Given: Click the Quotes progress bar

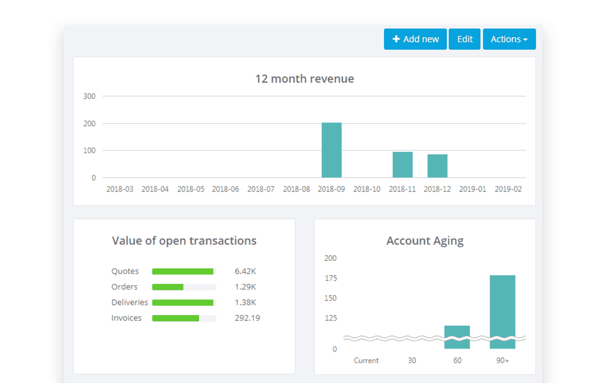Looking at the screenshot, I should (x=183, y=271).
